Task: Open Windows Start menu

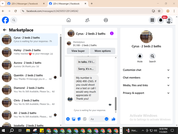Action: pos(3,130)
